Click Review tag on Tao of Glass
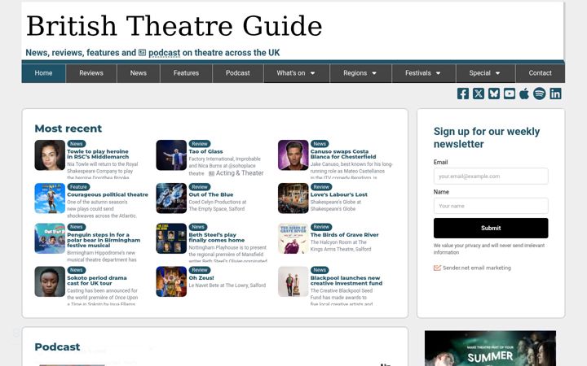587x366 pixels. pyautogui.click(x=200, y=144)
